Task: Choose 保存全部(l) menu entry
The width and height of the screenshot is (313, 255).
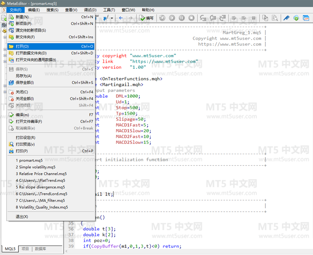Action: (51, 82)
